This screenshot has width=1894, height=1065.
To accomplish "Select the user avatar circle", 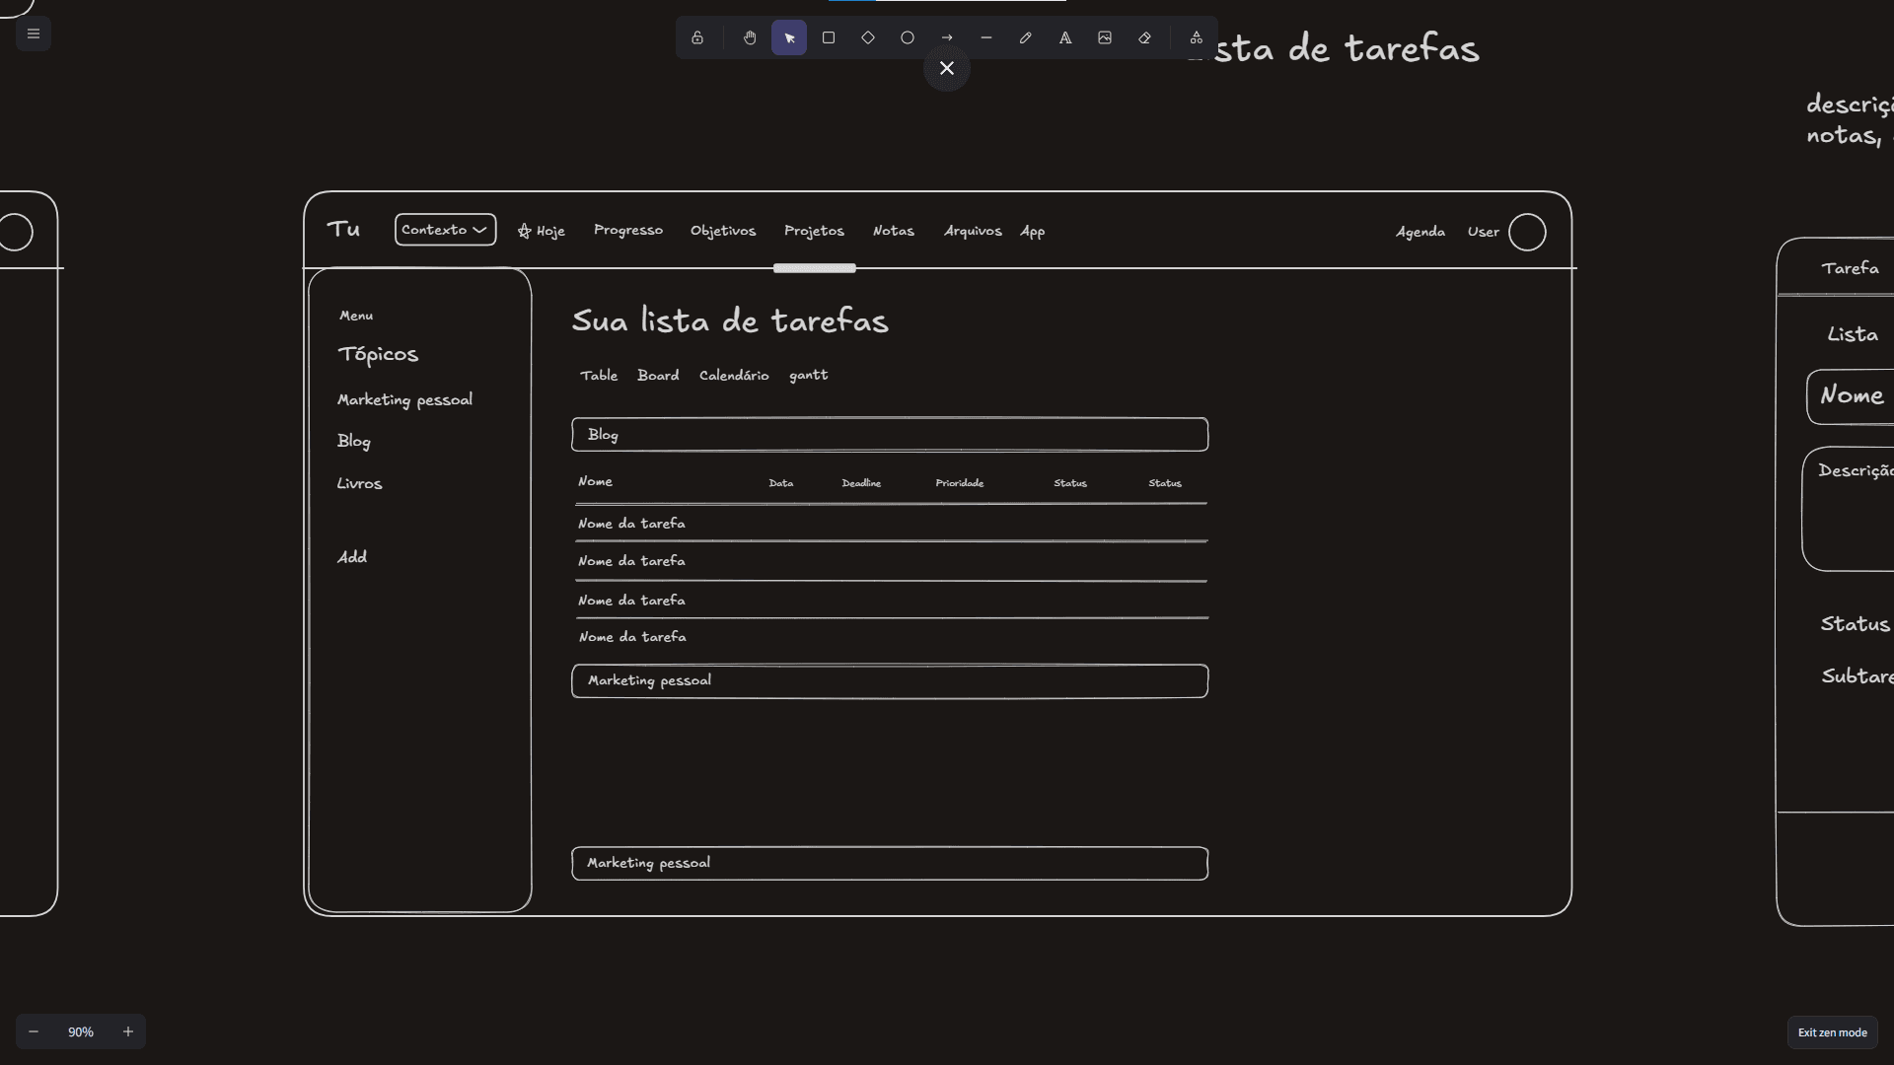I will pyautogui.click(x=1527, y=233).
